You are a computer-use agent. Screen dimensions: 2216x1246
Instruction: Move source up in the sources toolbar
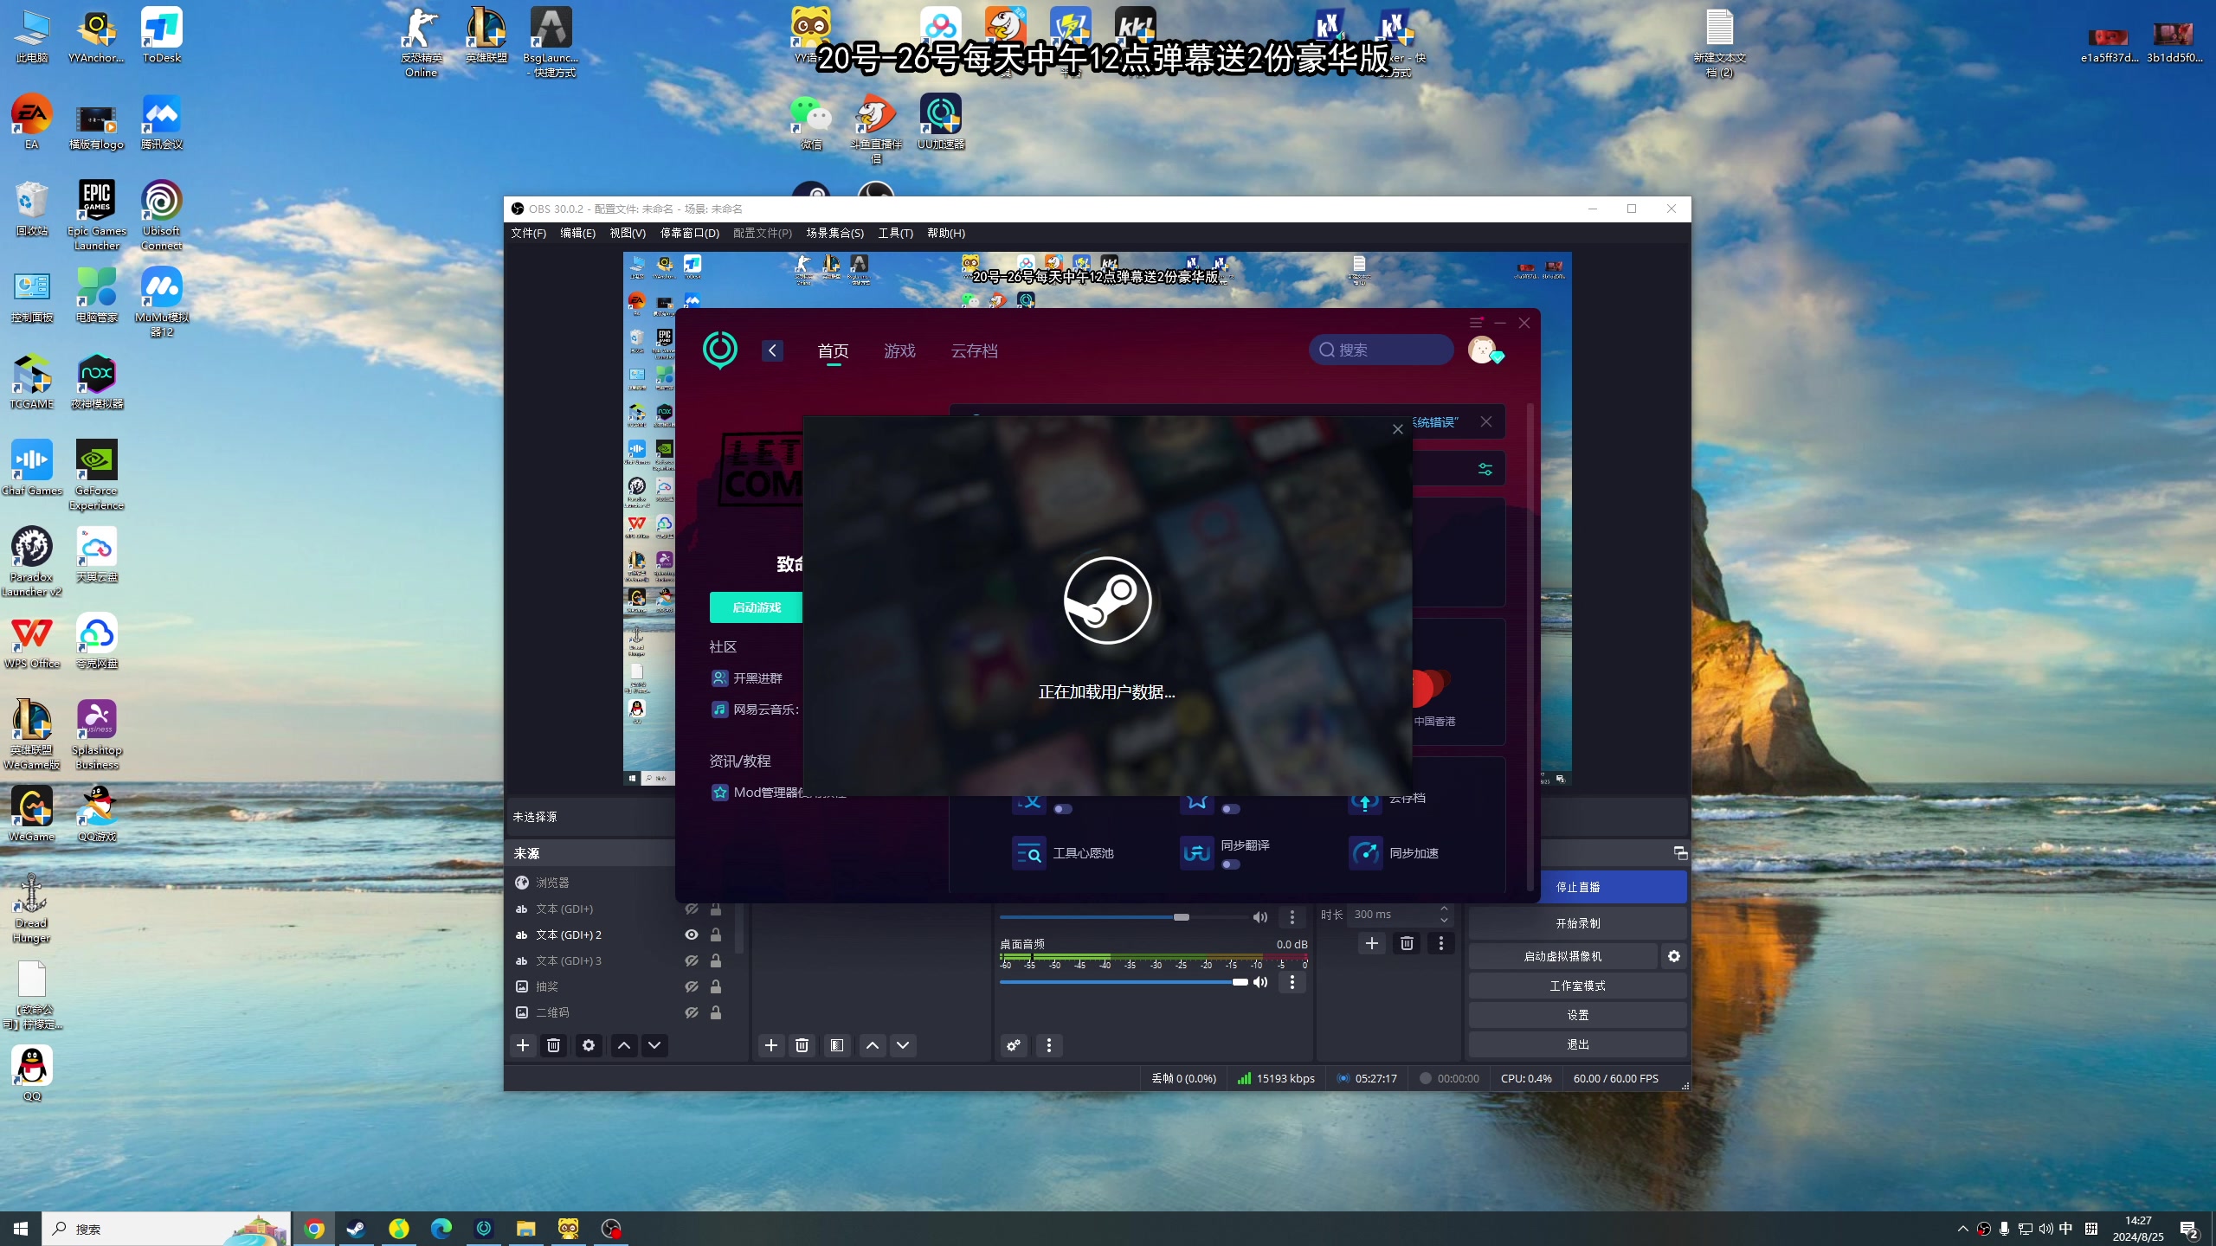[623, 1045]
